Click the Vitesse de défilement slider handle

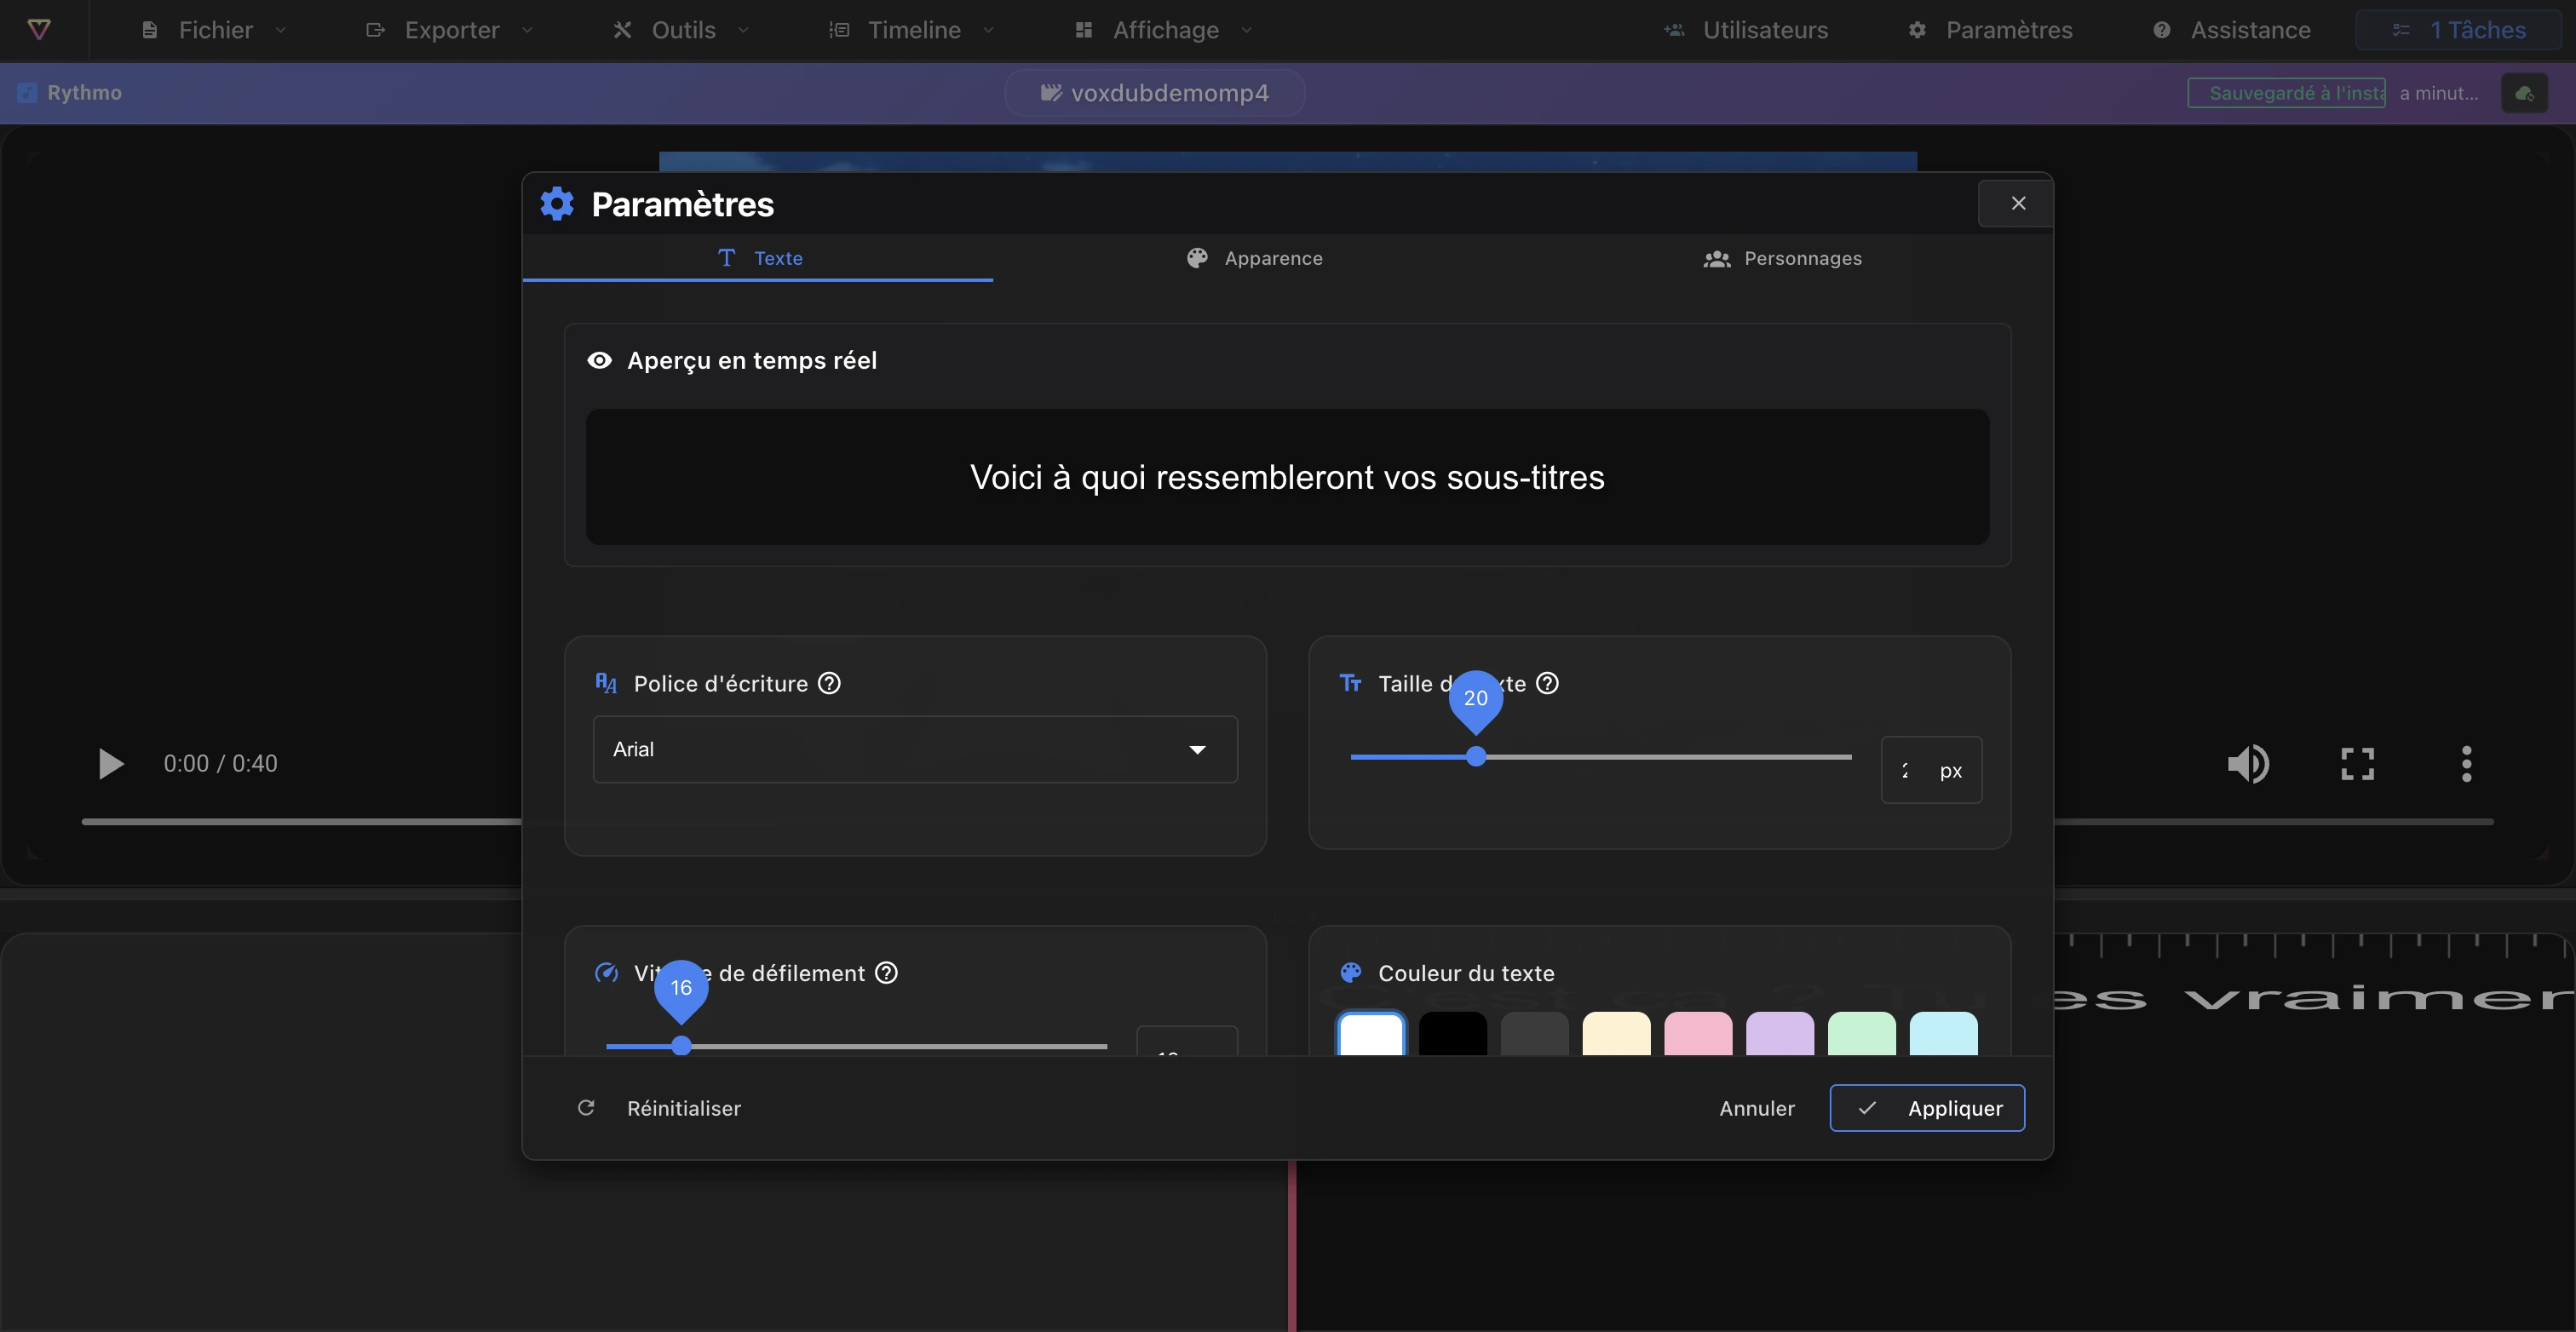pos(681,1046)
